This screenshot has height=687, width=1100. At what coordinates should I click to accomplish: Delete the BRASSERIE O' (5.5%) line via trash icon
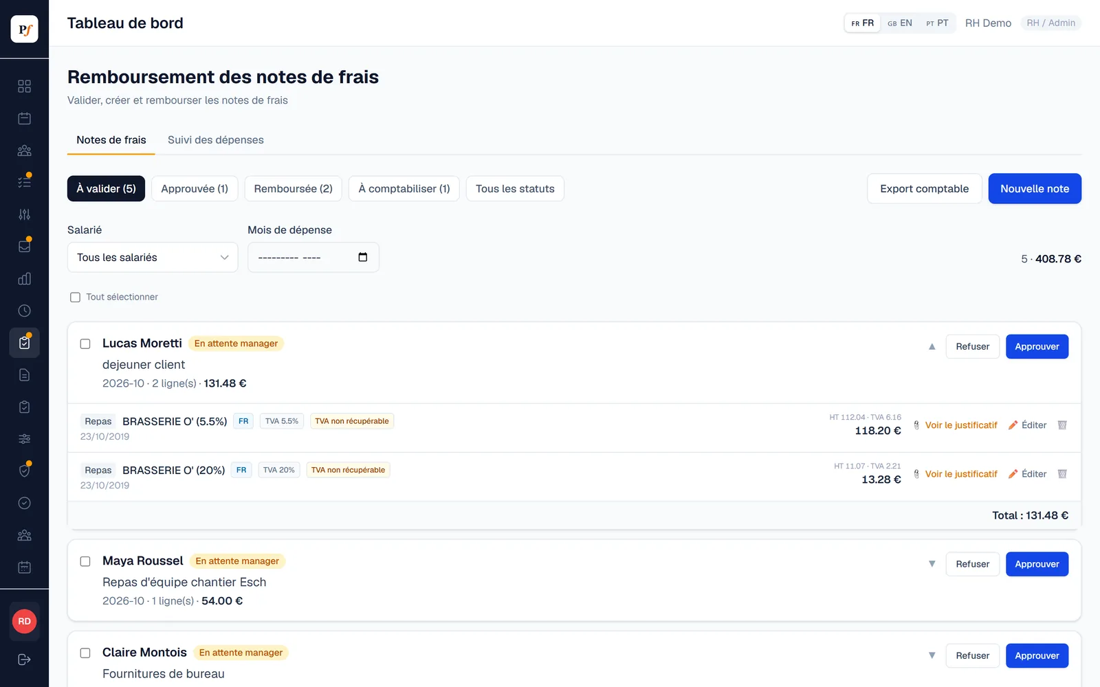coord(1062,425)
